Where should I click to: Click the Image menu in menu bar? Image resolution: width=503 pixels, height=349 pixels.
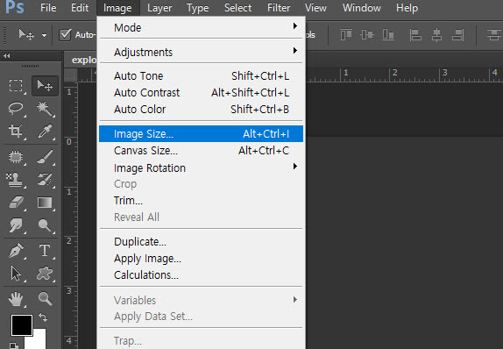tap(117, 8)
